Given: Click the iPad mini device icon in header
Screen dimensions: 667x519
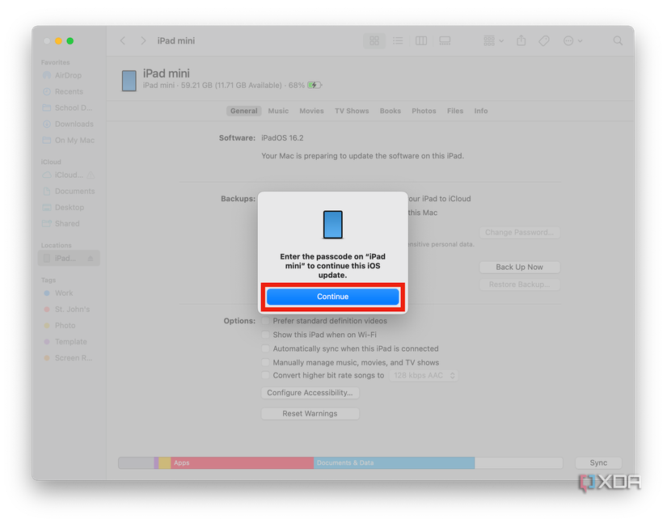Looking at the screenshot, I should tap(129, 81).
